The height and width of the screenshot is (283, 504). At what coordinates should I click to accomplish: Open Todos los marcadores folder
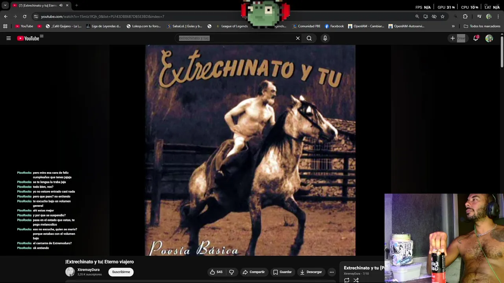pyautogui.click(x=482, y=26)
